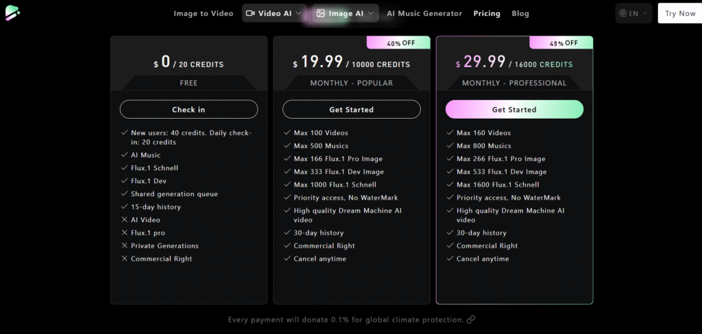Click the checkmark beside Flux.1 Dev in Free plan

click(x=125, y=181)
